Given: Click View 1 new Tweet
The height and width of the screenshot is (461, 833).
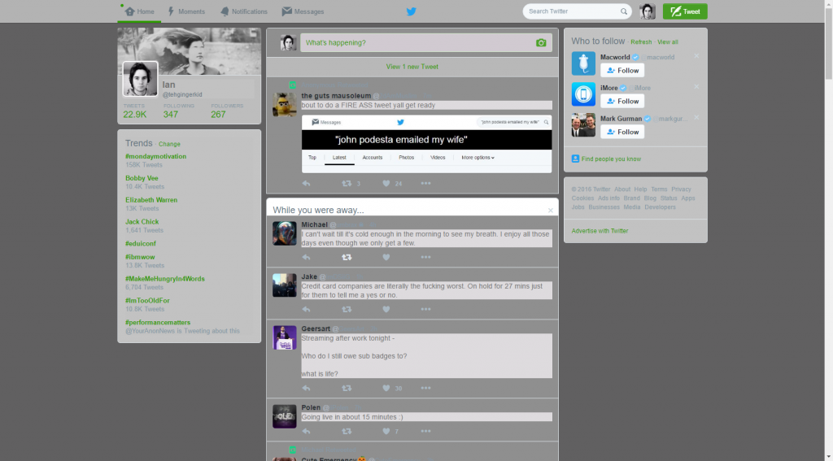Looking at the screenshot, I should click(x=412, y=67).
